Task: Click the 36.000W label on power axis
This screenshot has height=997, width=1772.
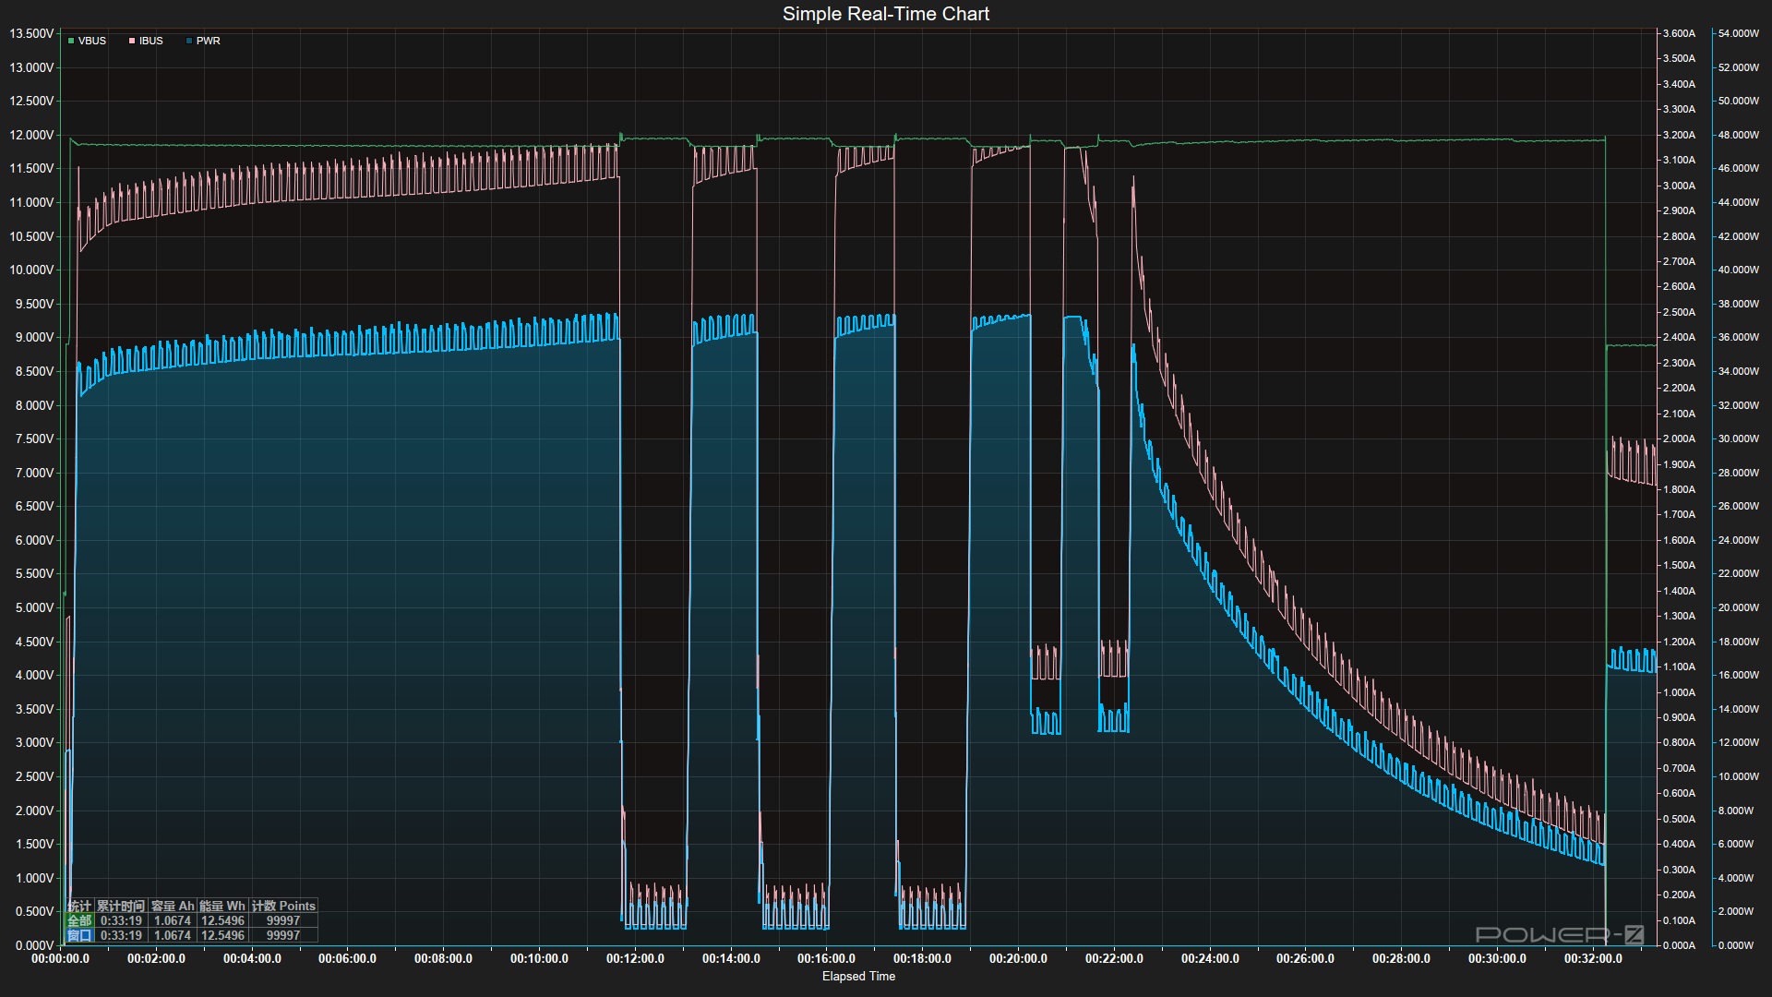Action: click(1738, 337)
